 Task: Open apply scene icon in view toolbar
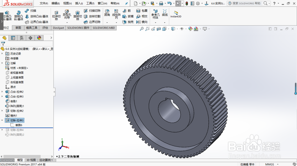tap(196, 29)
